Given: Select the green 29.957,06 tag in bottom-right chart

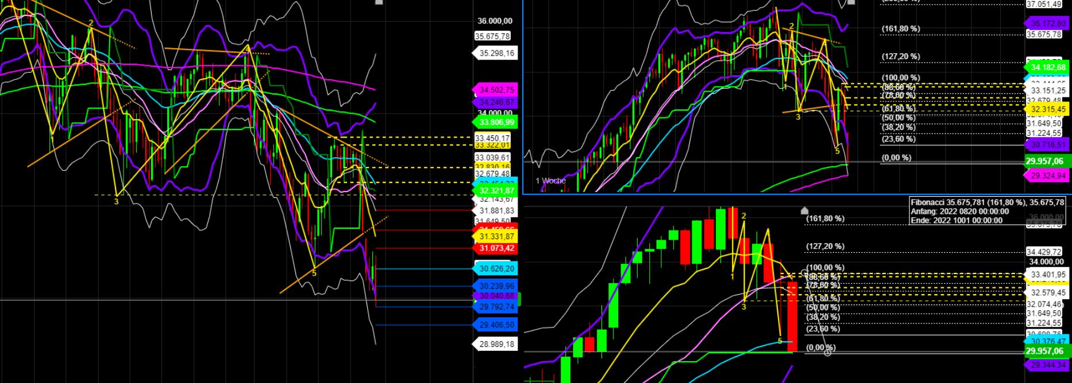Looking at the screenshot, I should click(1048, 351).
